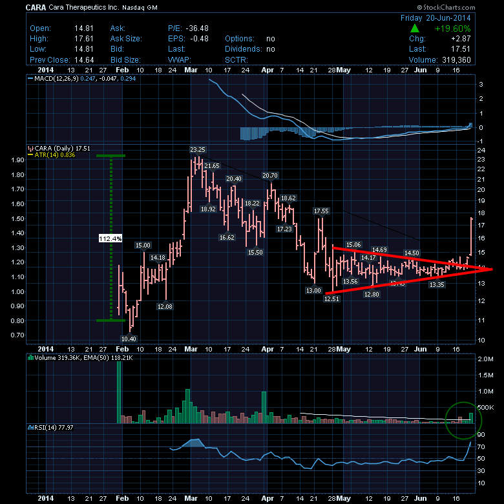Click the 15.50 price annotation
504x504 pixels.
pos(255,252)
